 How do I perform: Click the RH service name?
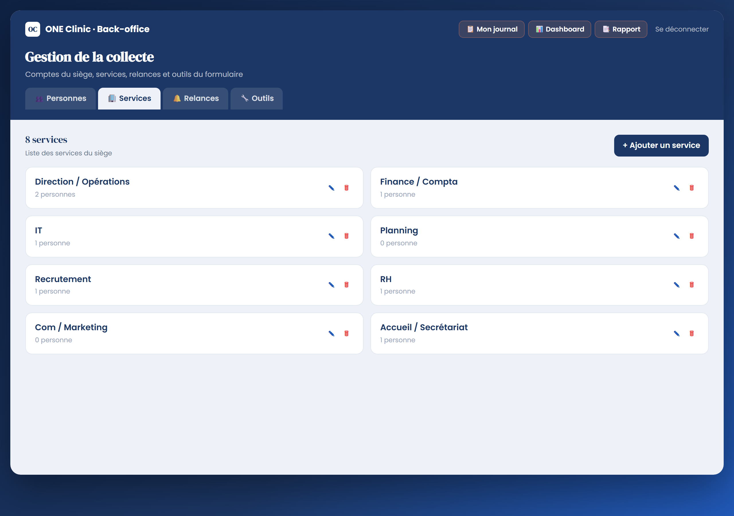[x=386, y=279]
